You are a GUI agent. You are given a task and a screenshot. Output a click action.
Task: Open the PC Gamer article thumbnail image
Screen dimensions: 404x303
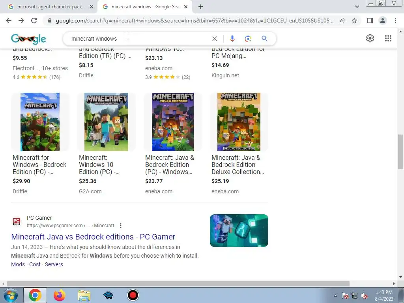pos(239,230)
